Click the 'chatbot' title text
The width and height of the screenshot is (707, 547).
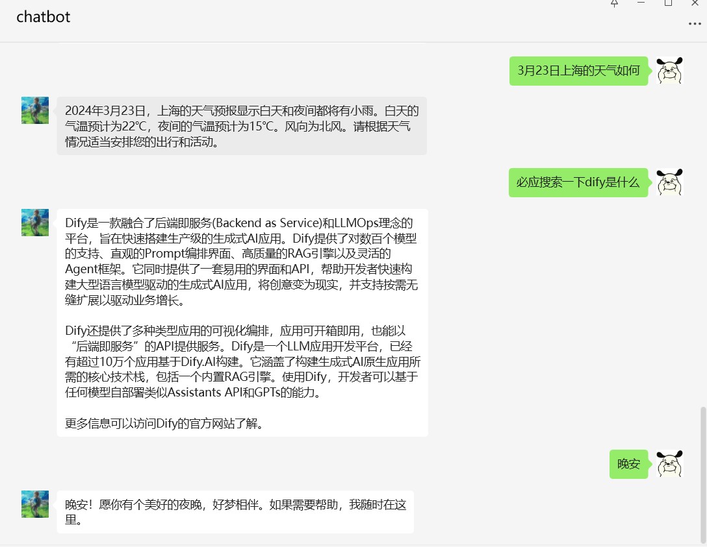pyautogui.click(x=43, y=18)
